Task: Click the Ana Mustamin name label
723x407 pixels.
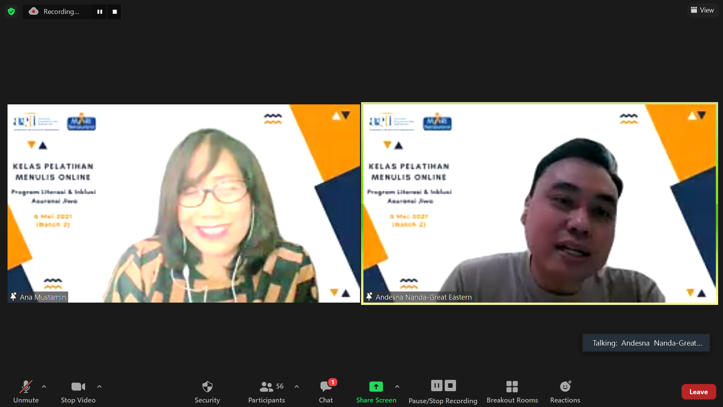Action: point(43,297)
